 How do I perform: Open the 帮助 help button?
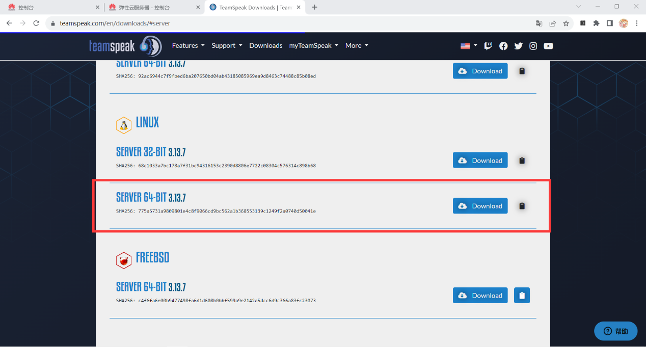(615, 331)
